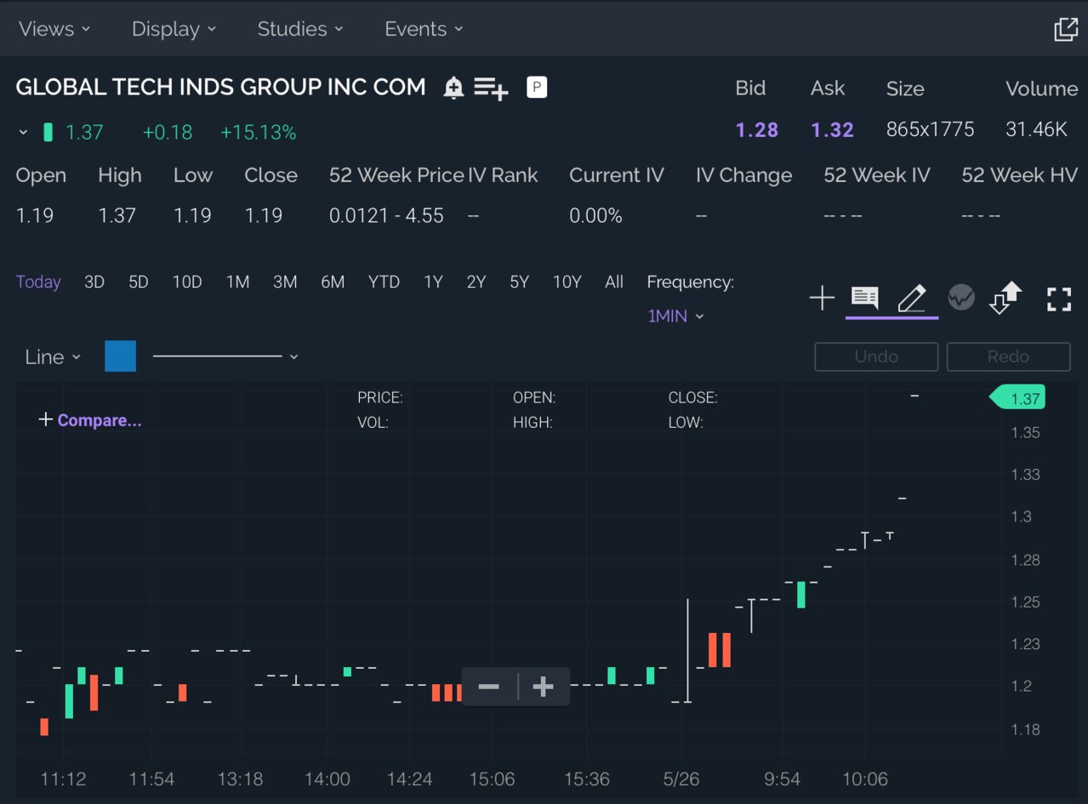Viewport: 1088px width, 804px height.
Task: Click the IV Rank label
Action: (x=503, y=175)
